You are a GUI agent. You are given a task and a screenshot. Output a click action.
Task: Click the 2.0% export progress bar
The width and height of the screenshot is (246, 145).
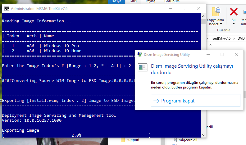tap(76, 135)
